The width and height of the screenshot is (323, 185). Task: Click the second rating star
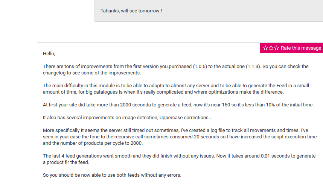tap(271, 48)
